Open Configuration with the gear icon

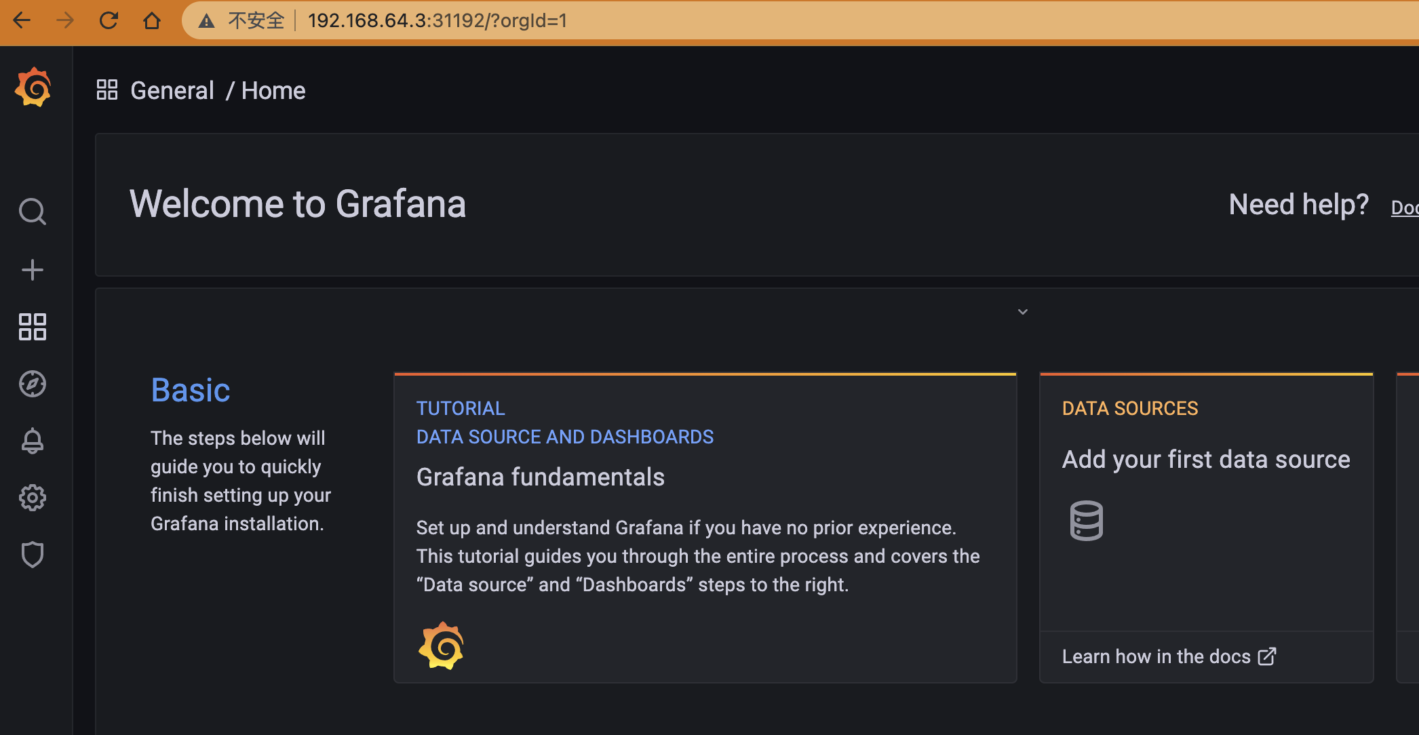33,498
